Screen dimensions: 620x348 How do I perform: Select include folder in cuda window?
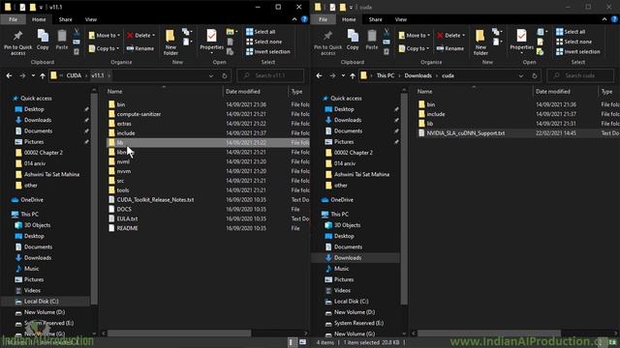click(x=436, y=114)
